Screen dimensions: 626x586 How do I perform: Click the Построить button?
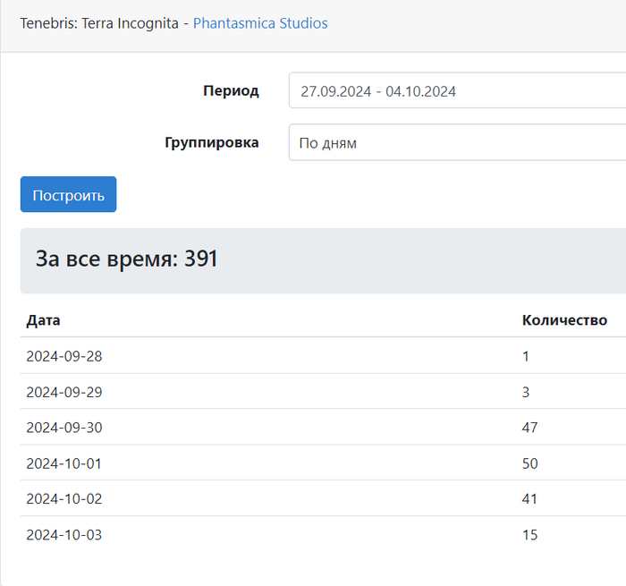(68, 195)
